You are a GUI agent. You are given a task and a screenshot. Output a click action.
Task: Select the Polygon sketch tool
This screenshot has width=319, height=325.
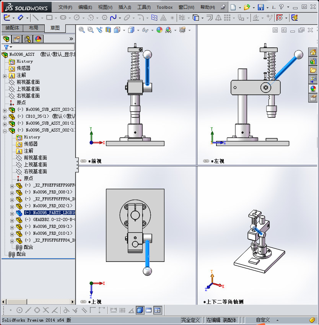[x=104, y=18]
